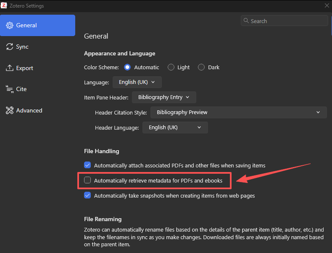
Task: Click the 'File Handling' section heading
Action: [101, 151]
